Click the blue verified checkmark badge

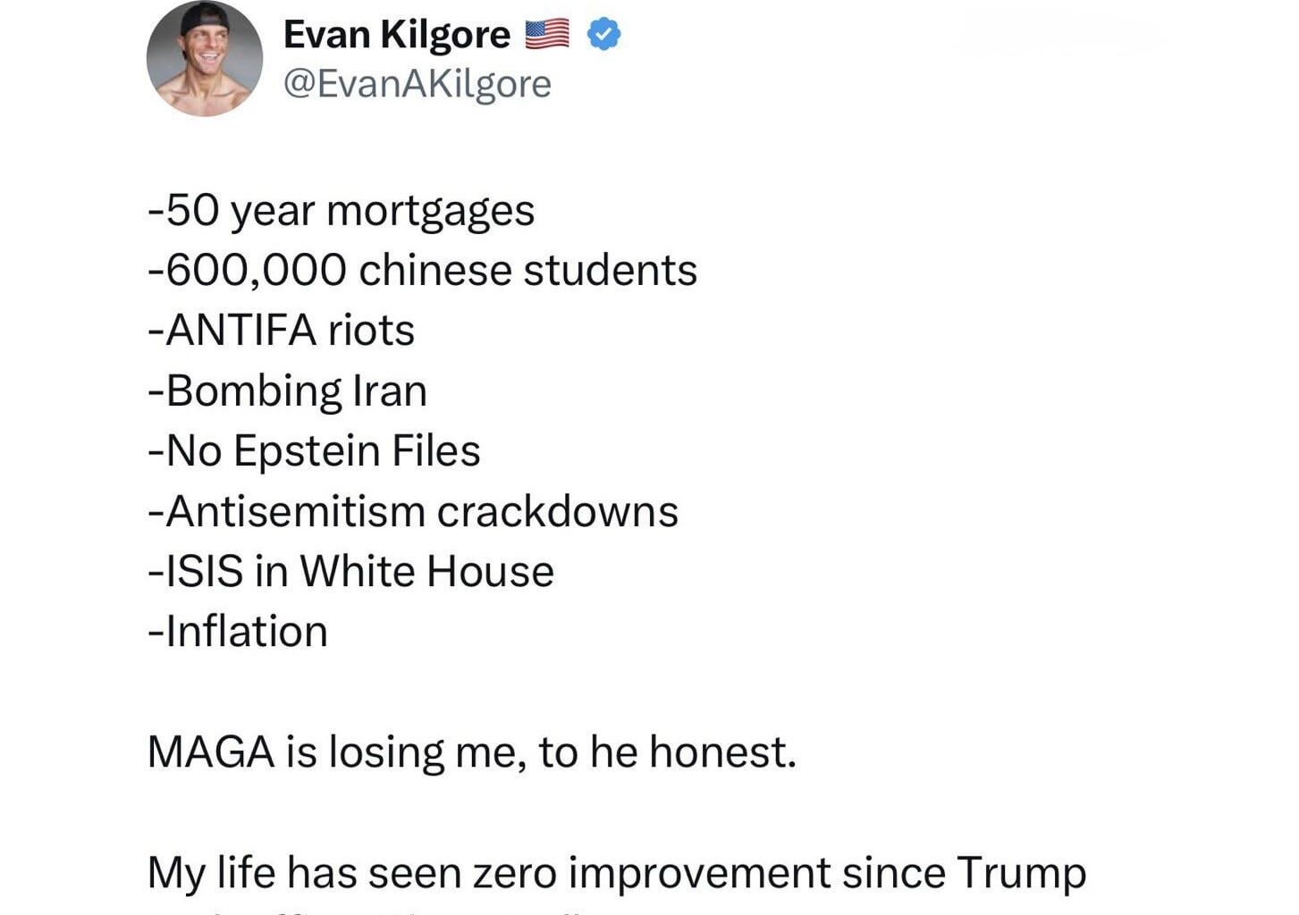[604, 35]
